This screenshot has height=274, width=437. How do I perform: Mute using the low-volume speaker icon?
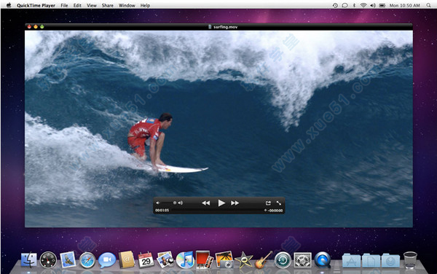(x=158, y=203)
